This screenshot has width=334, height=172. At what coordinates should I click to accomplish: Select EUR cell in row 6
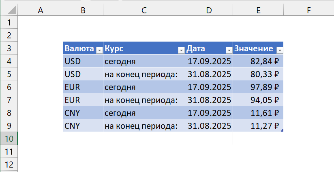[x=83, y=87]
